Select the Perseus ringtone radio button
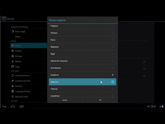Screen dimensions: 165x124 click(x=113, y=33)
